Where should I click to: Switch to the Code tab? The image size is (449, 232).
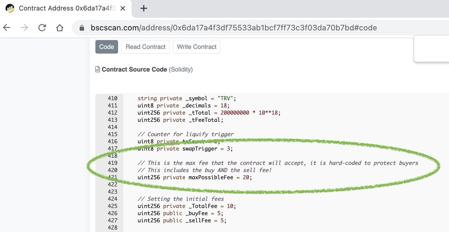tap(107, 47)
